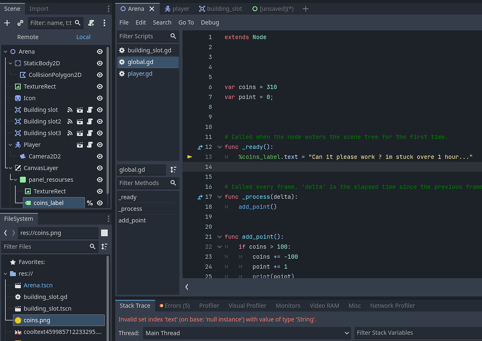The image size is (482, 341).
Task: Click the sort icon beside global.gd header
Action: click(173, 170)
